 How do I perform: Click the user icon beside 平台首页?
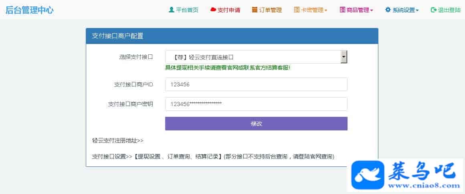pyautogui.click(x=172, y=10)
